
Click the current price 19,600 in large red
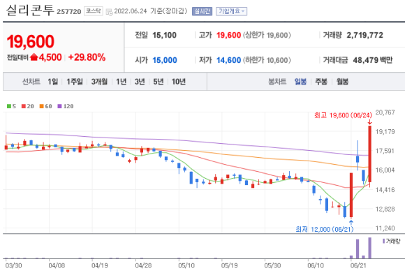click(31, 41)
